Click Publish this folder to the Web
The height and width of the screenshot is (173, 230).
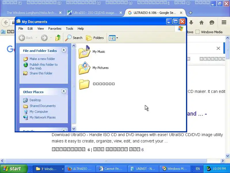tap(44, 66)
